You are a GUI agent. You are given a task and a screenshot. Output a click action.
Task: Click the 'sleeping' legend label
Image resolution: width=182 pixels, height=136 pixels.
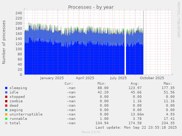click(x=18, y=88)
